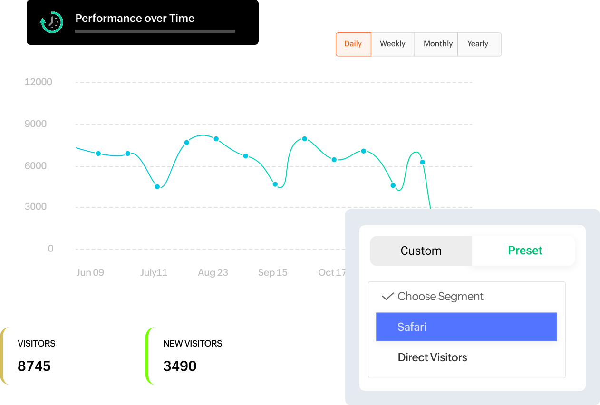Switch to the Monthly tab
Viewport: 600px width, 405px height.
coord(436,44)
